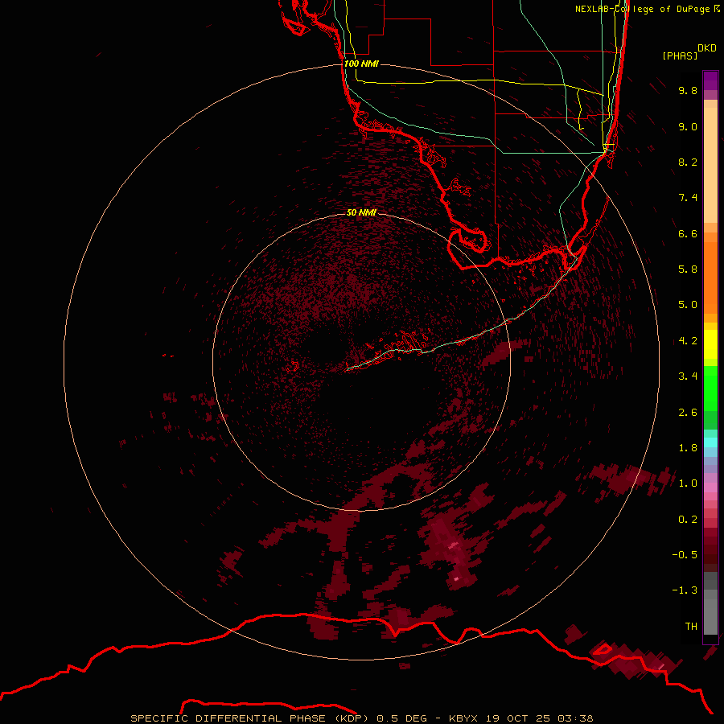Click the 9.0 legend value

pyautogui.click(x=688, y=126)
